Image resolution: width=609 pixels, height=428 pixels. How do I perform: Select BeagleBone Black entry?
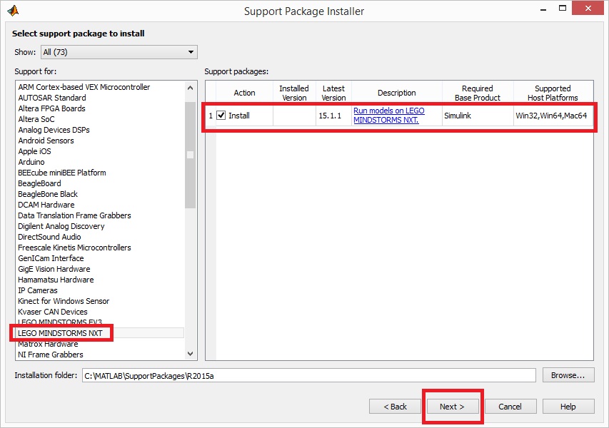click(x=48, y=194)
